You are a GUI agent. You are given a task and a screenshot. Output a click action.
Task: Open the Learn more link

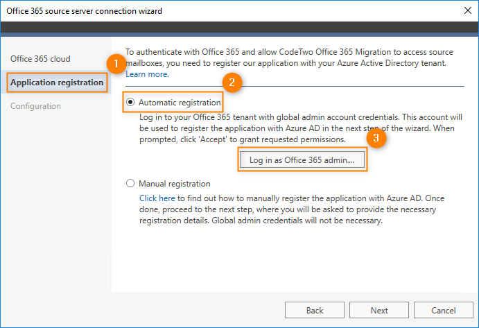click(x=147, y=74)
